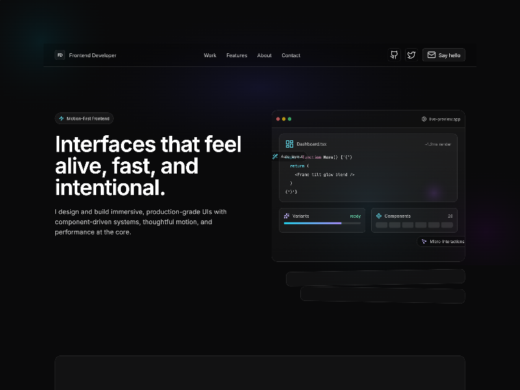Open the Twitter profile icon
The image size is (520, 390).
tap(411, 55)
